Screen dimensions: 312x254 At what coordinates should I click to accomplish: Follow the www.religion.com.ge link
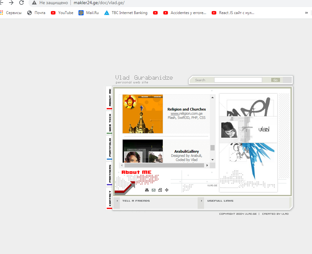point(186,113)
